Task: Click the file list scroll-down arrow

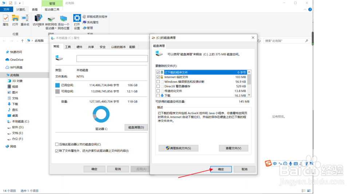Action: [x=249, y=95]
